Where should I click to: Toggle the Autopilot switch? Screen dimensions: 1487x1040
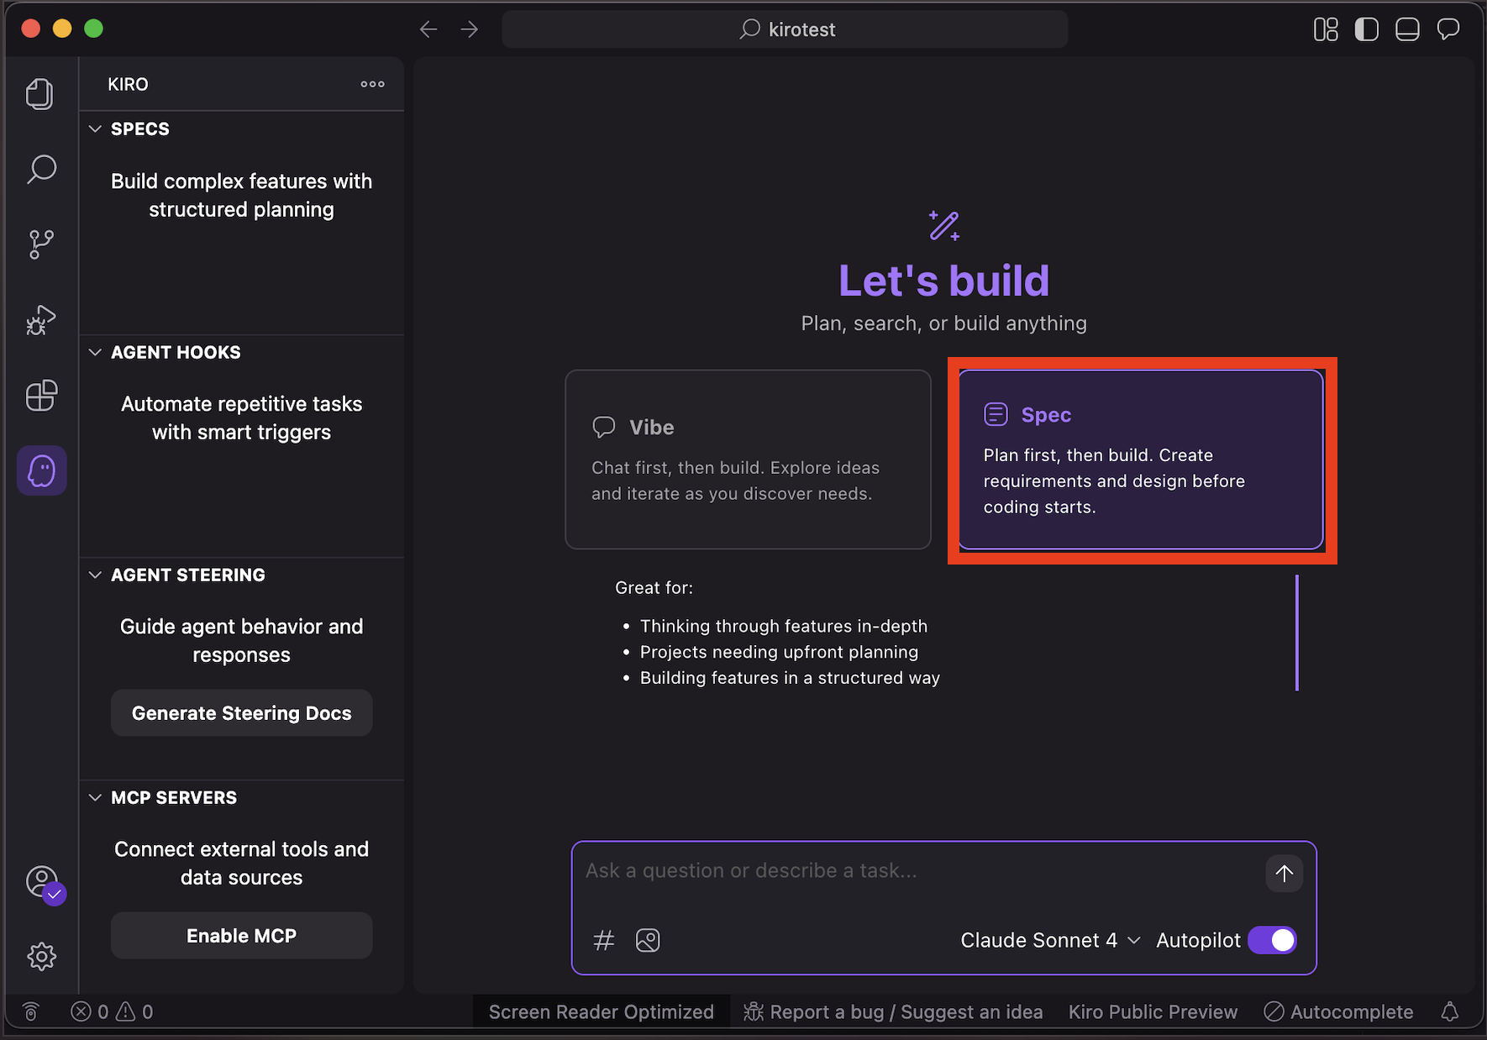point(1272,940)
